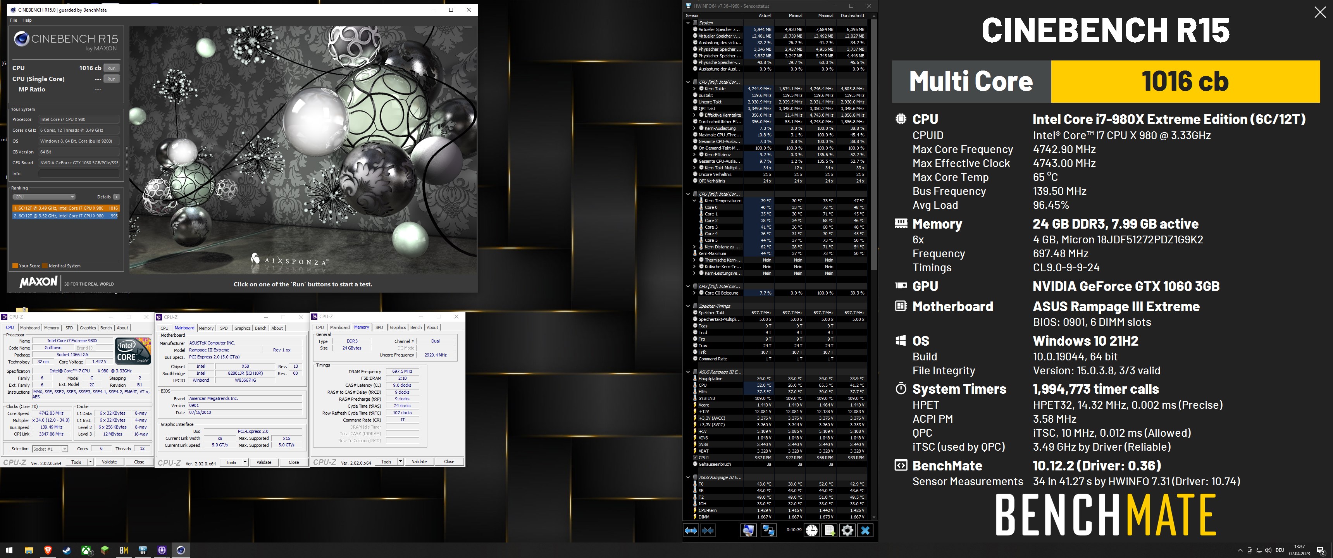Open Cinebench ranking CPU dropdown
The height and width of the screenshot is (558, 1333).
point(44,197)
